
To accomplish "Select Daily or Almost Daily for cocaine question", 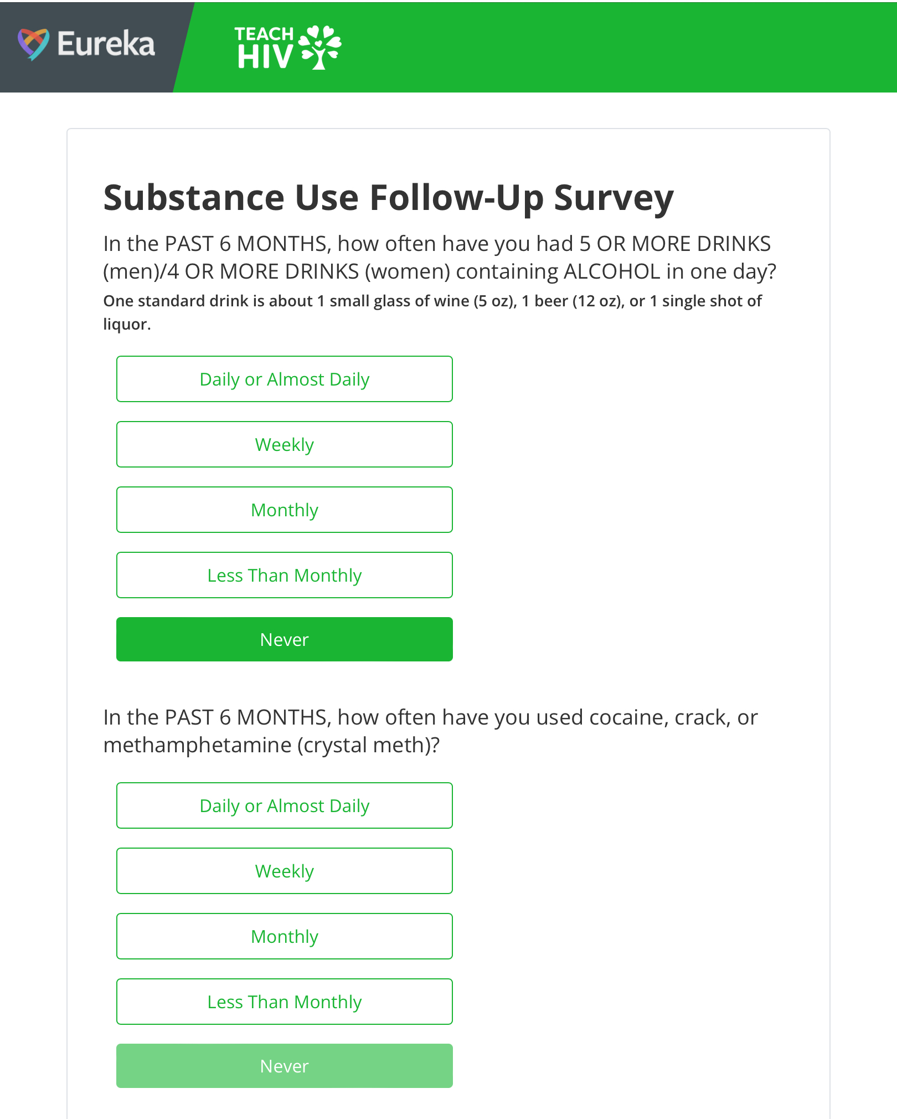I will (x=285, y=805).
